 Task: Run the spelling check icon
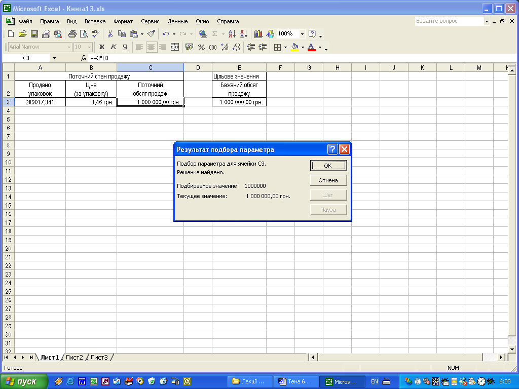[96, 34]
